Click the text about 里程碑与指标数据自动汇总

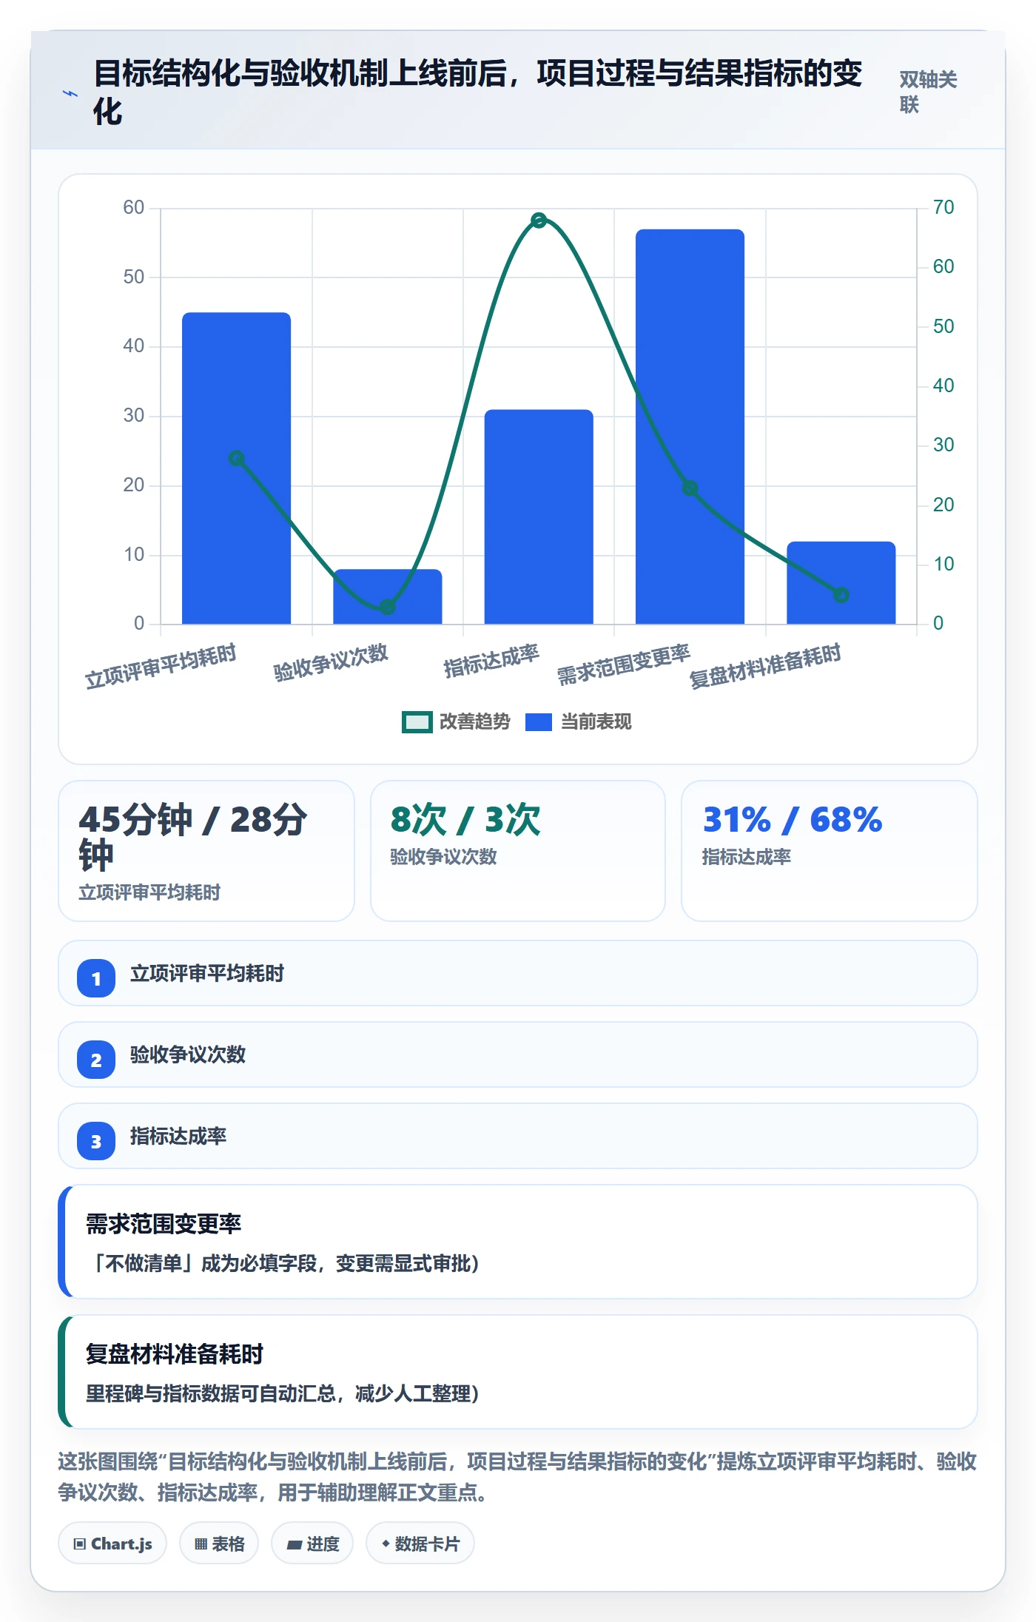pos(283,1393)
